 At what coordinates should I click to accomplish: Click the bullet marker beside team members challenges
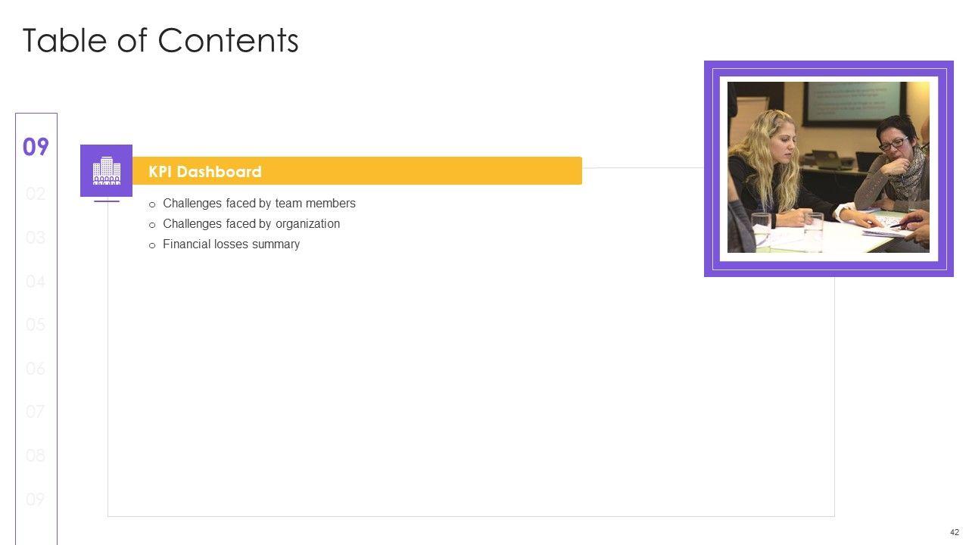pyautogui.click(x=152, y=204)
